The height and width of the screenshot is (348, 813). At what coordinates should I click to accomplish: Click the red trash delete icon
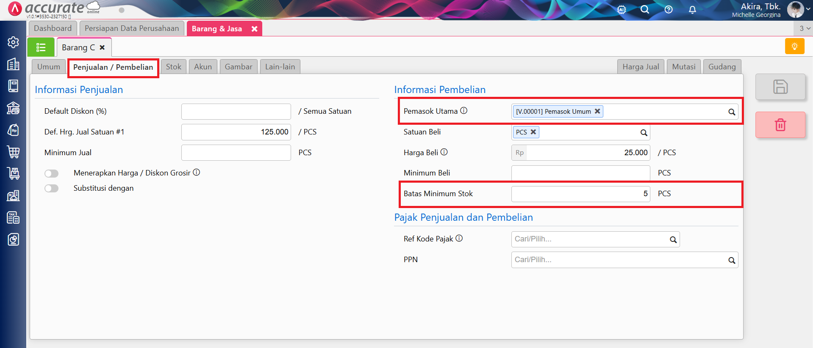click(780, 125)
